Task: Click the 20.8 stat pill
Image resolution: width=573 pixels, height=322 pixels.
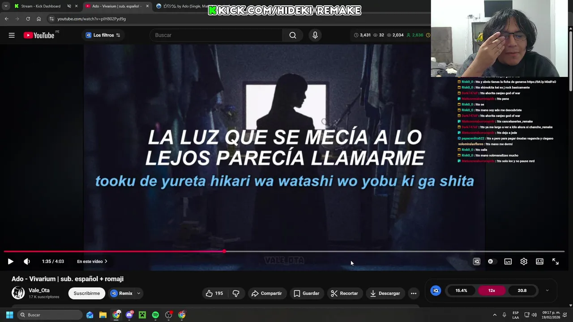Action: click(522, 291)
